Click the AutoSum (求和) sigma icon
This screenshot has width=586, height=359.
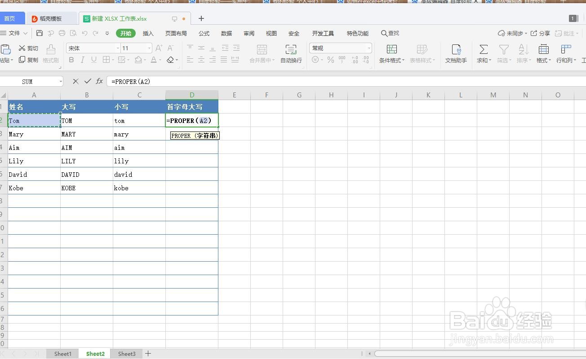484,49
